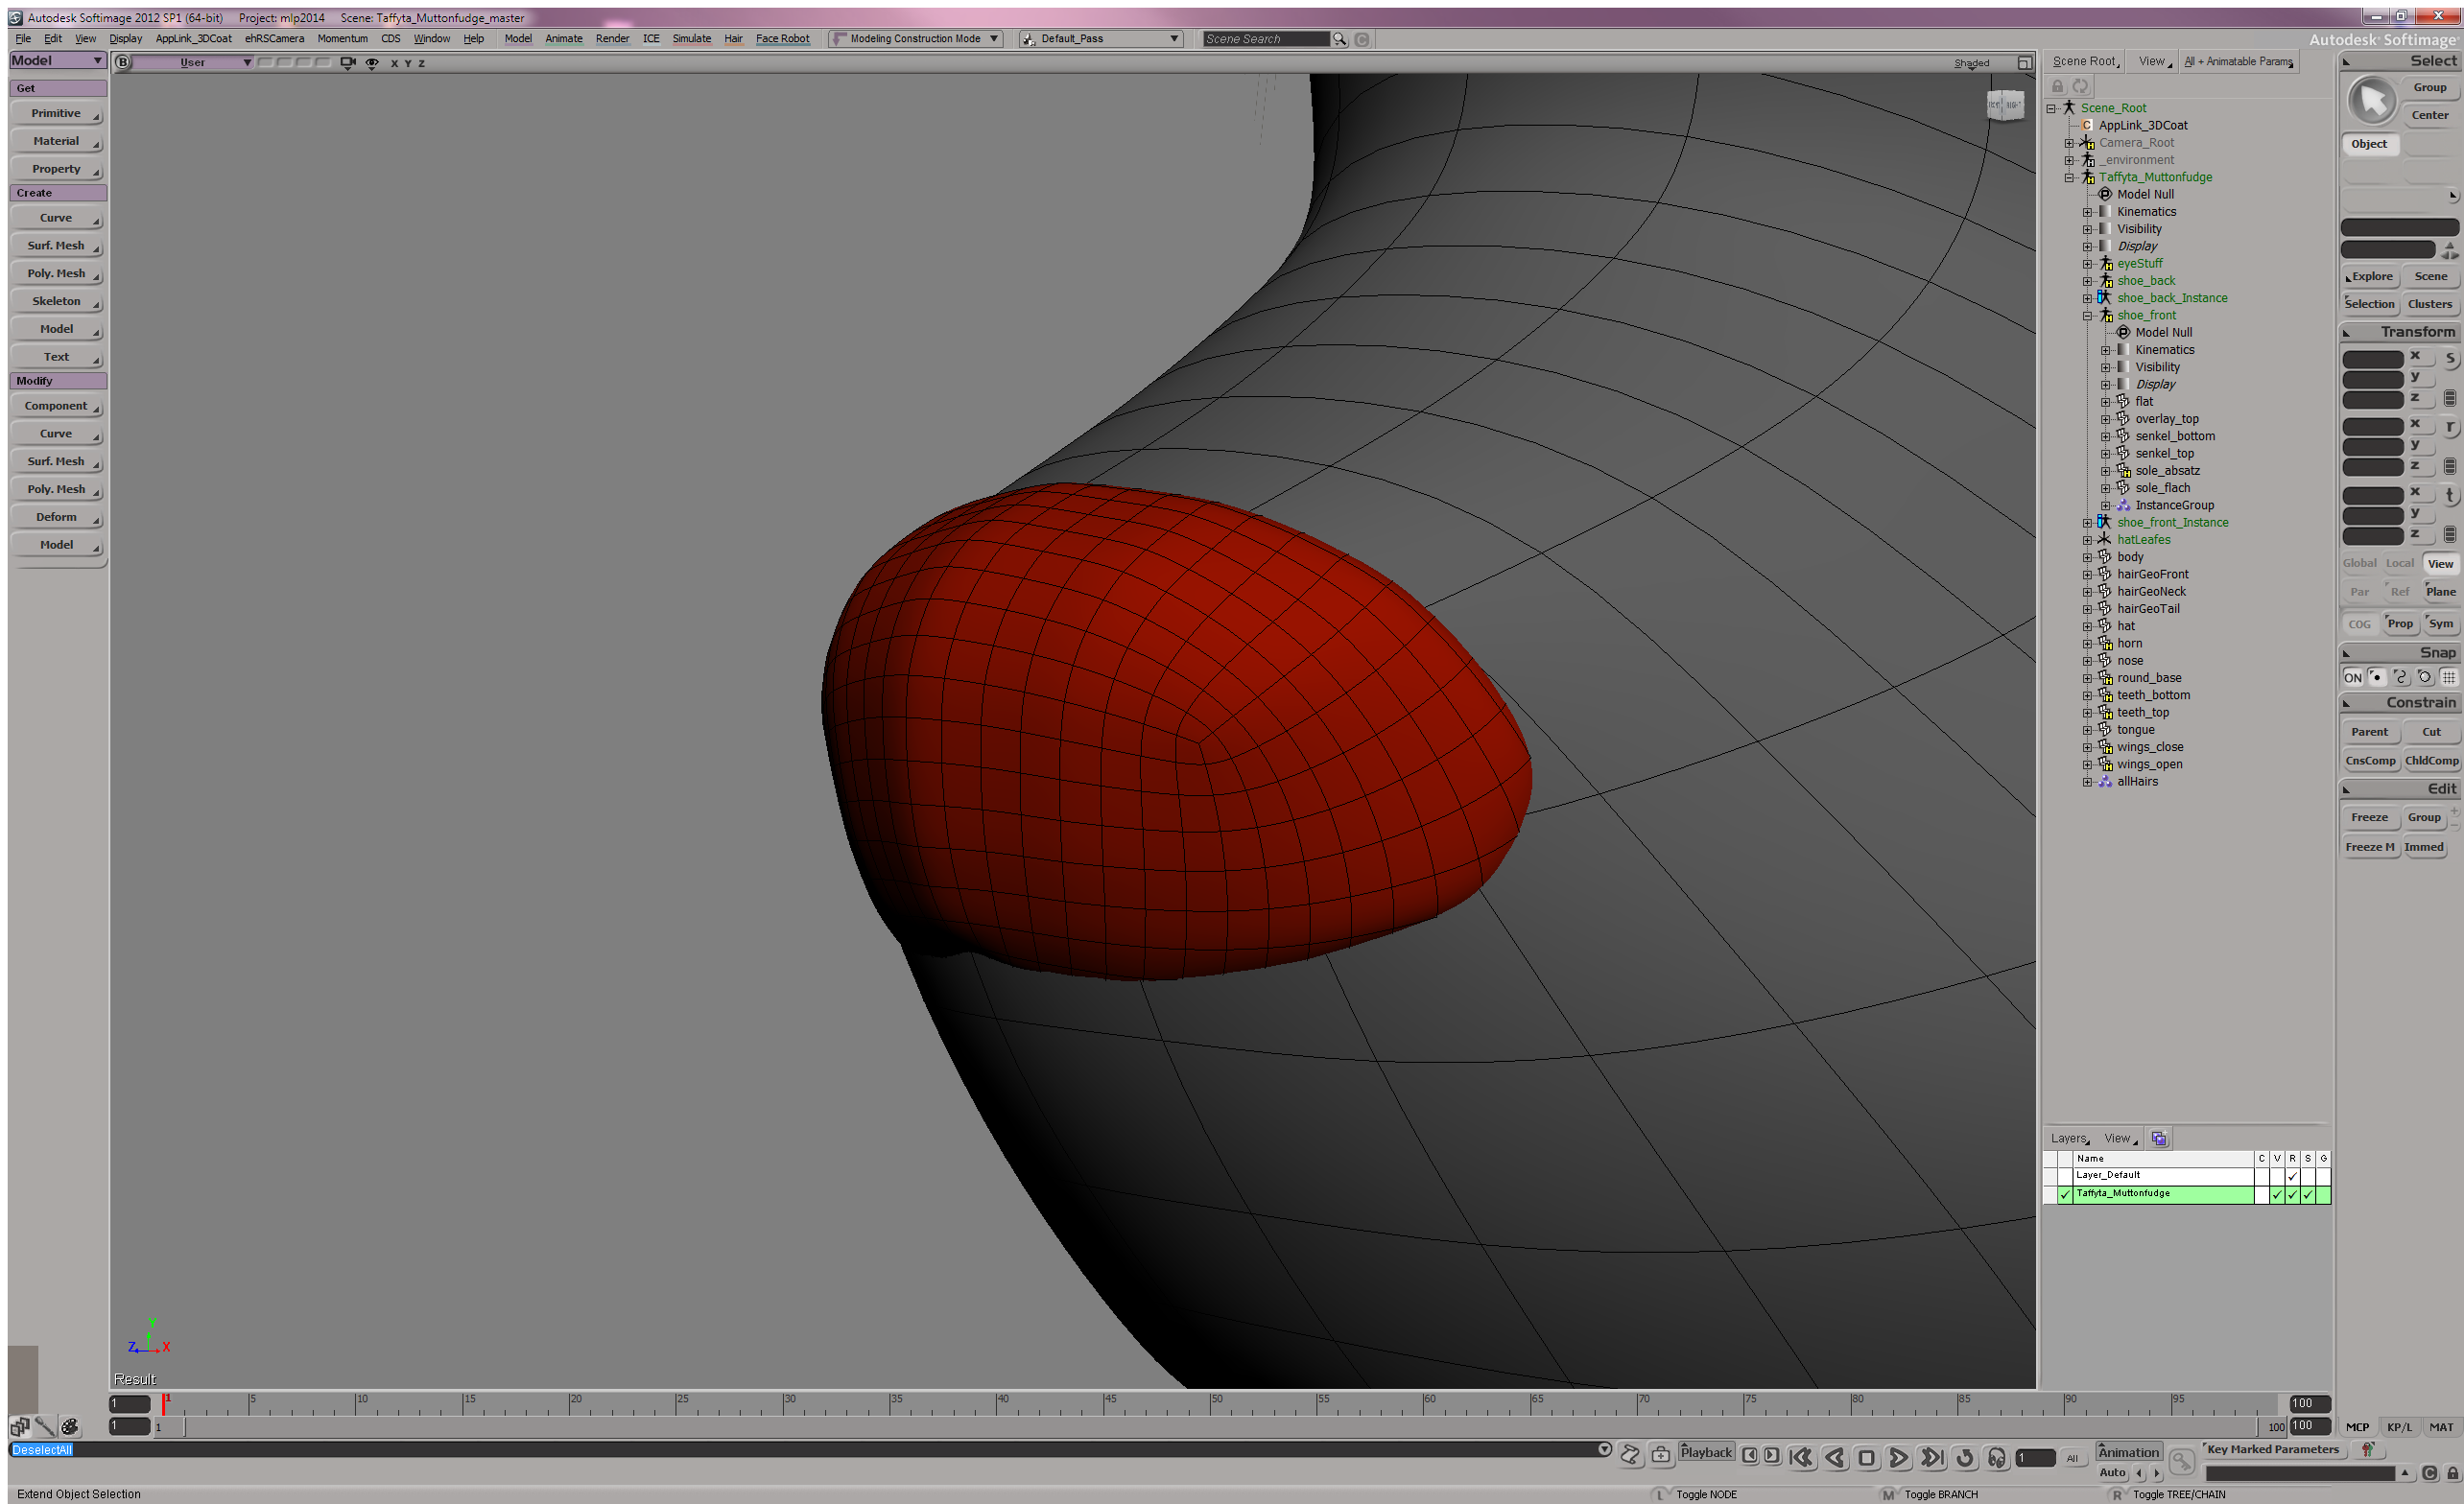Click the scale (s) transform icon
2464x1504 pixels.
pos(2450,358)
